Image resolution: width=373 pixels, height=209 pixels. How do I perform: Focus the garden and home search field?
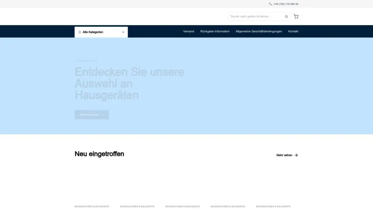tap(256, 16)
